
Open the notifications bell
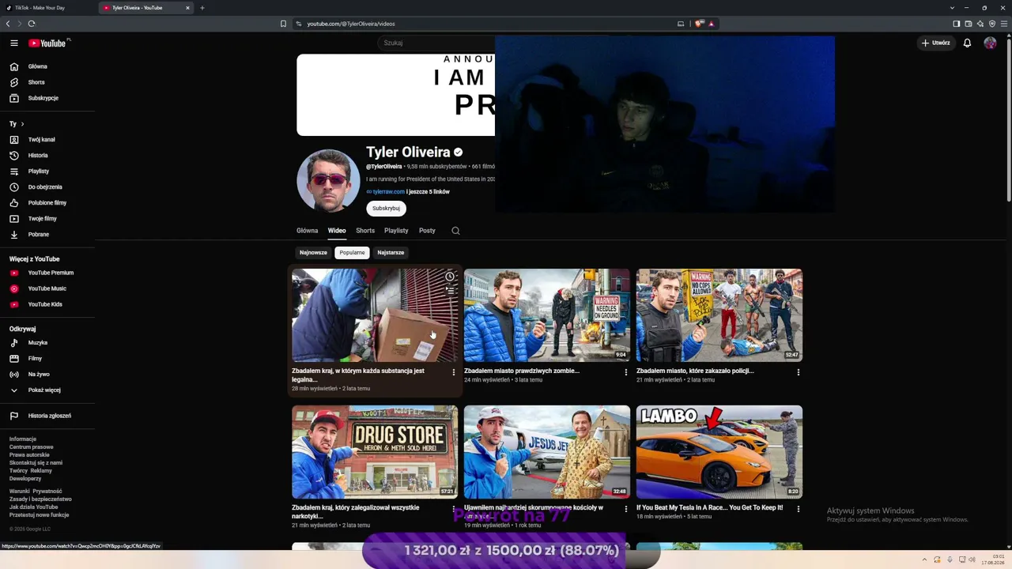pos(967,43)
